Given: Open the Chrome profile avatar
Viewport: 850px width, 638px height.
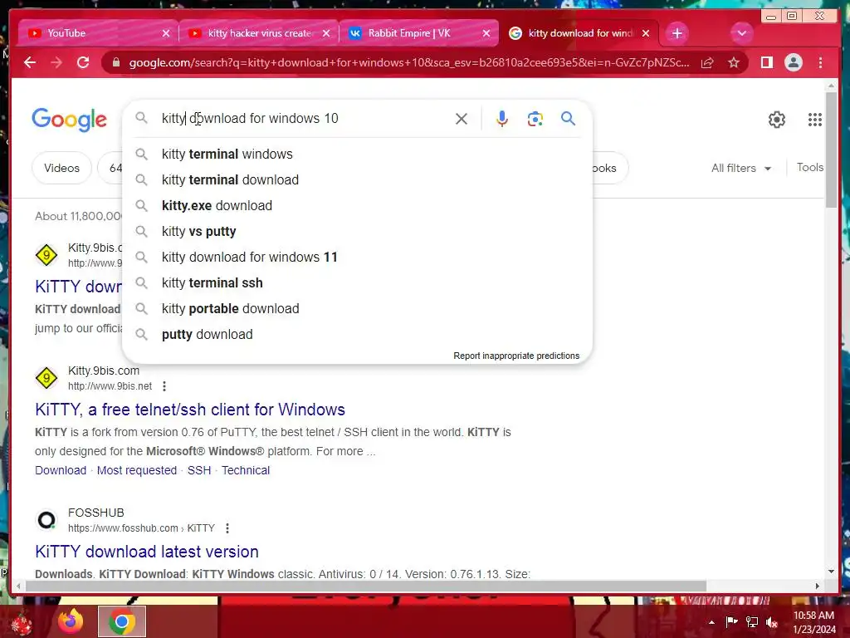Looking at the screenshot, I should 793,63.
